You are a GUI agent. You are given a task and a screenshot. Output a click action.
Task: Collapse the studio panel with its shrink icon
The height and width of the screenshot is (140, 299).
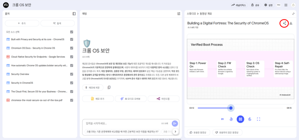tap(293, 14)
